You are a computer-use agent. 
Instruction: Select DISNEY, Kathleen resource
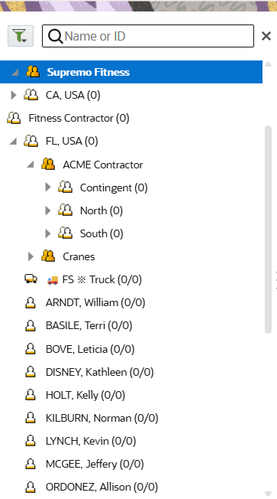(x=100, y=372)
